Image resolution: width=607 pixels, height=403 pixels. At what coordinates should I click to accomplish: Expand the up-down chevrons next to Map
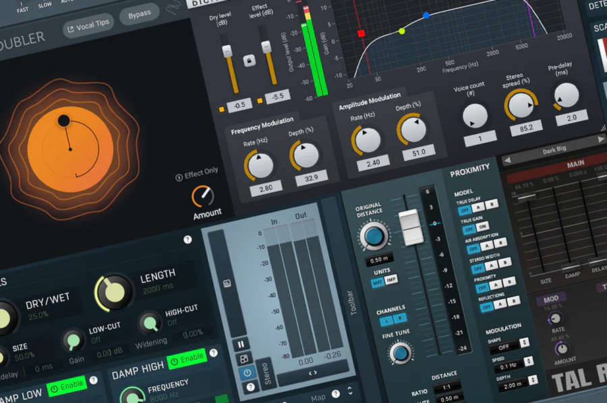pyautogui.click(x=349, y=391)
